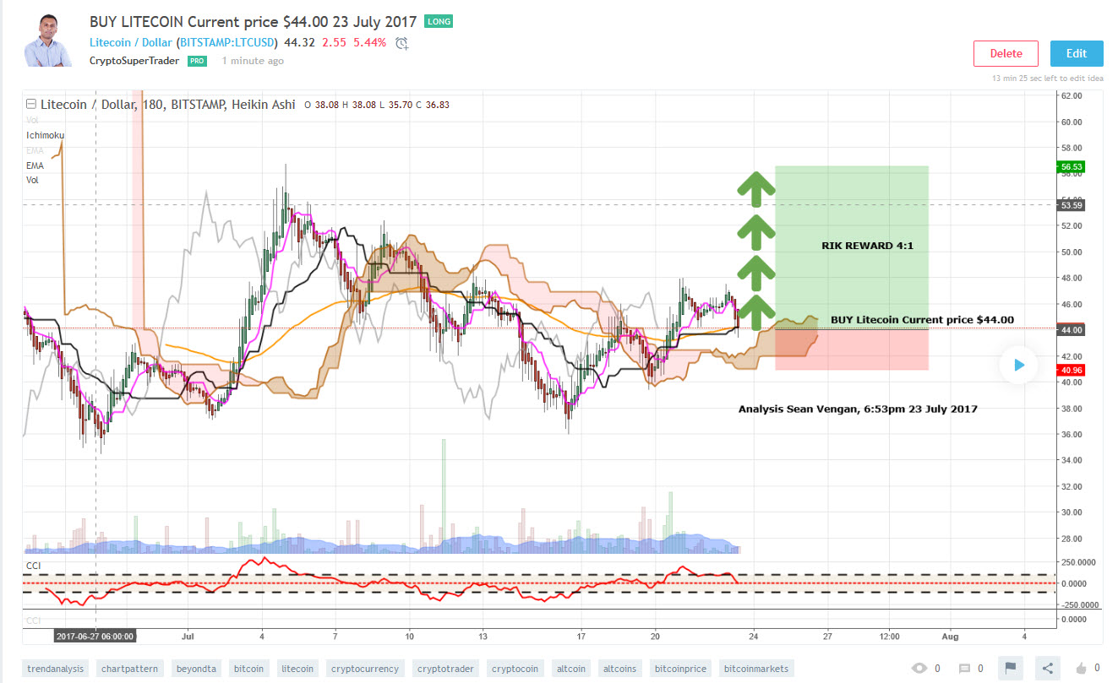Select the green profit zone of position tool
1118x683 pixels.
point(852,247)
